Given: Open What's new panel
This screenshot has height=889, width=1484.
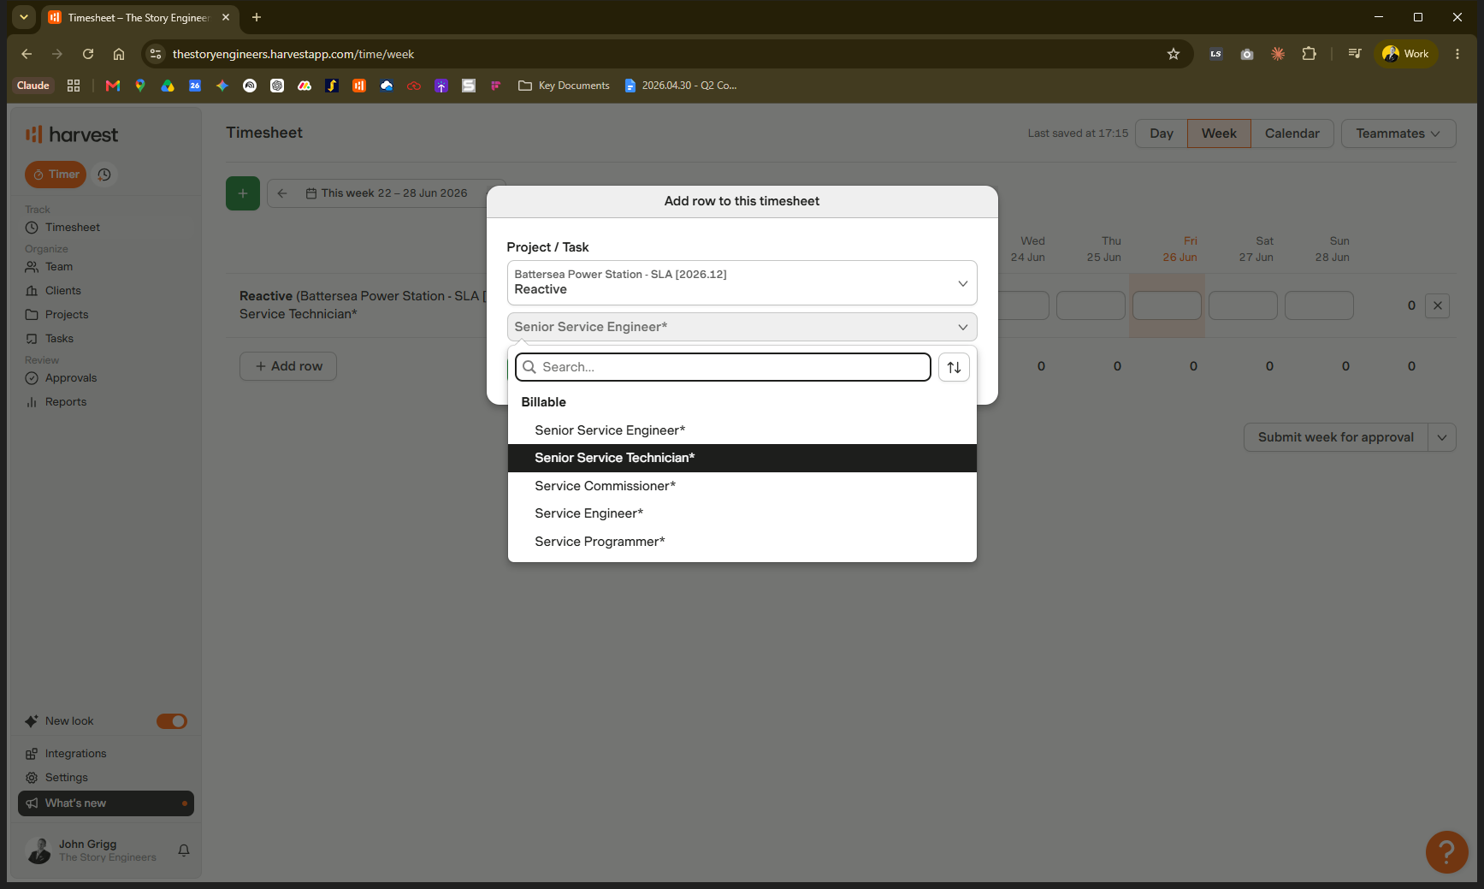Looking at the screenshot, I should coord(106,803).
